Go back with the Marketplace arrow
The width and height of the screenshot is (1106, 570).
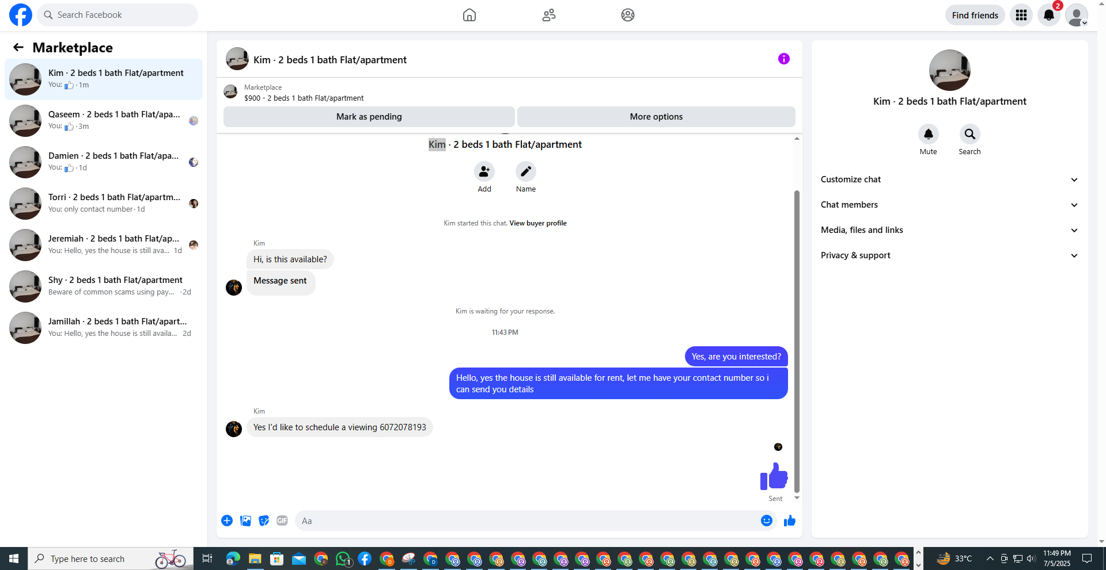(18, 47)
